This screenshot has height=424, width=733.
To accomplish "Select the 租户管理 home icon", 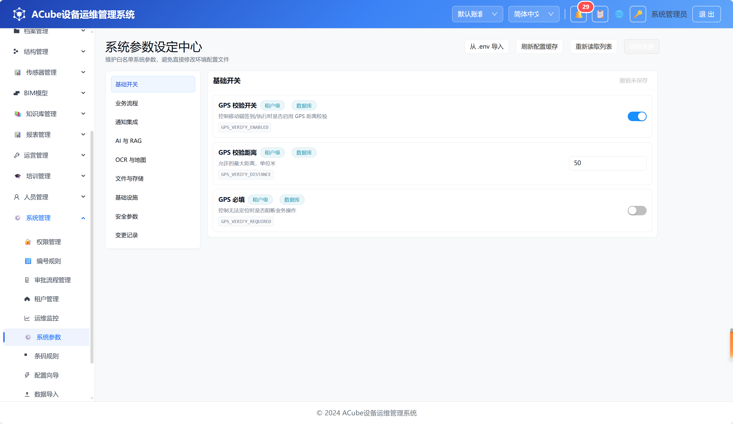I will (x=27, y=299).
